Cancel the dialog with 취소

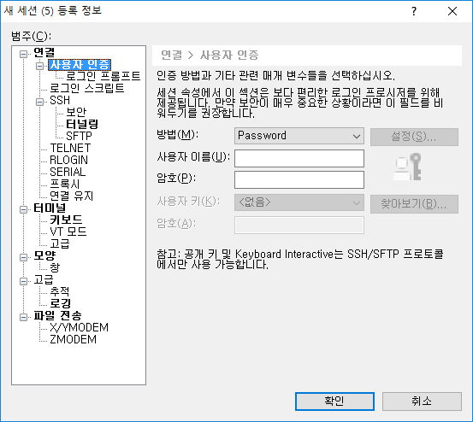[422, 401]
